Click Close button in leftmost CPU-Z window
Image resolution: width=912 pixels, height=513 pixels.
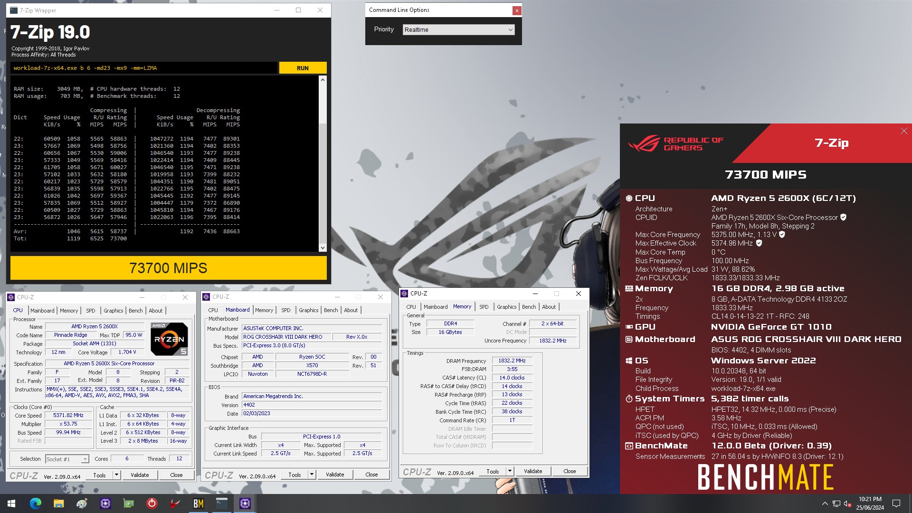176,475
